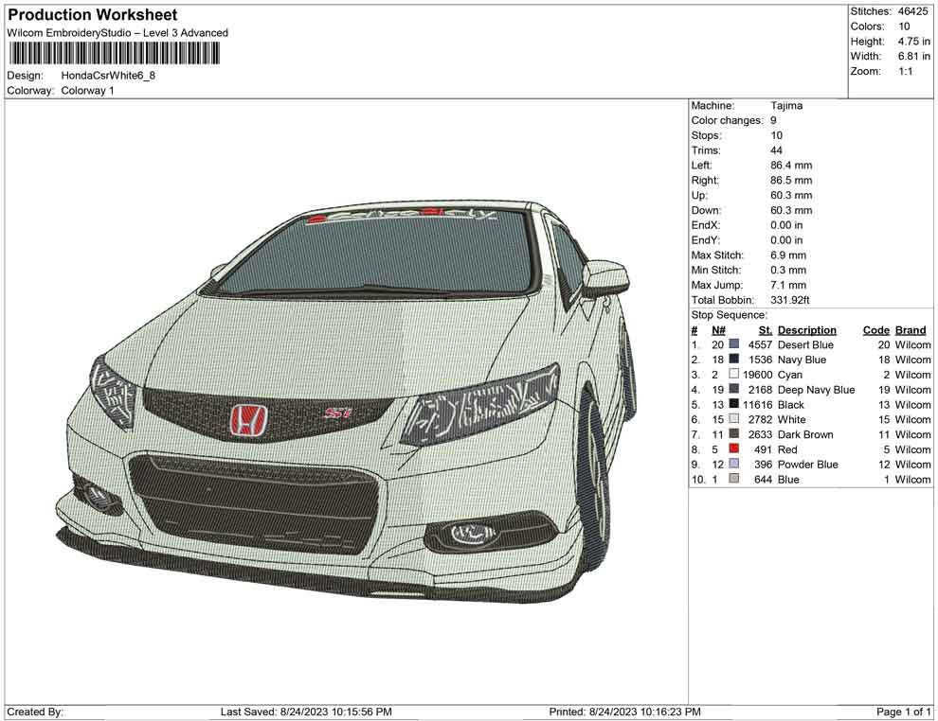This screenshot has width=938, height=721.
Task: Click the Brand column header
Action: [x=911, y=330]
